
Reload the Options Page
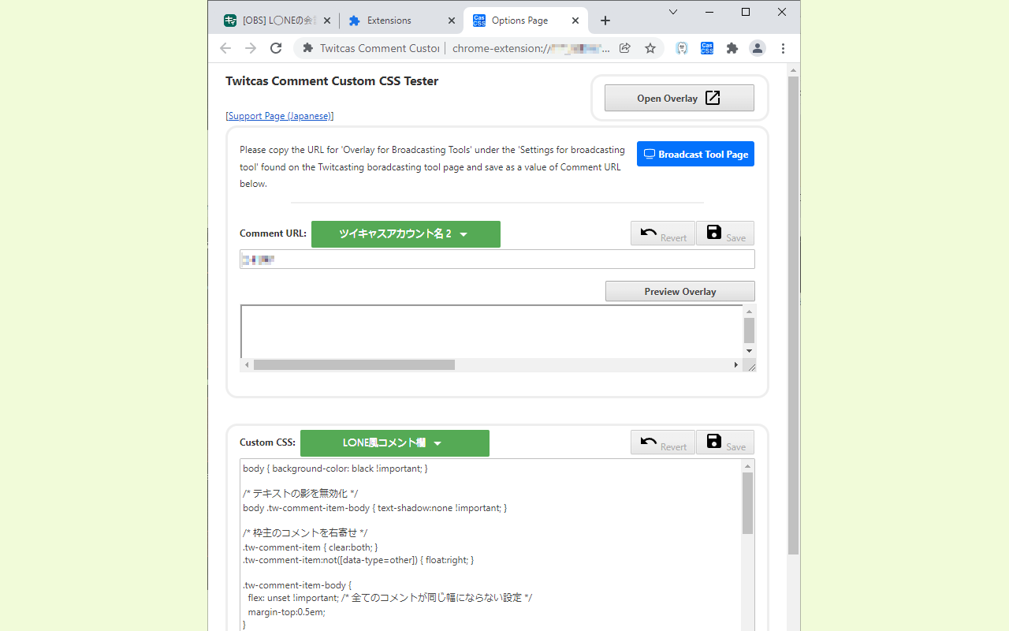pyautogui.click(x=276, y=48)
